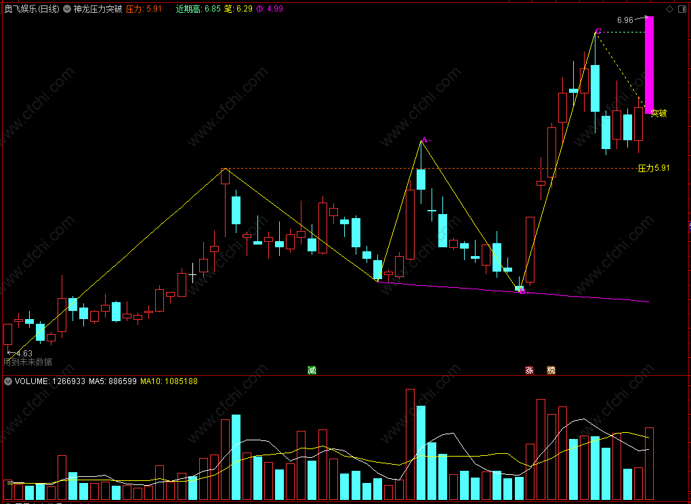Click the VOLUME: 1266933 readout
The height and width of the screenshot is (504, 691).
[50, 381]
